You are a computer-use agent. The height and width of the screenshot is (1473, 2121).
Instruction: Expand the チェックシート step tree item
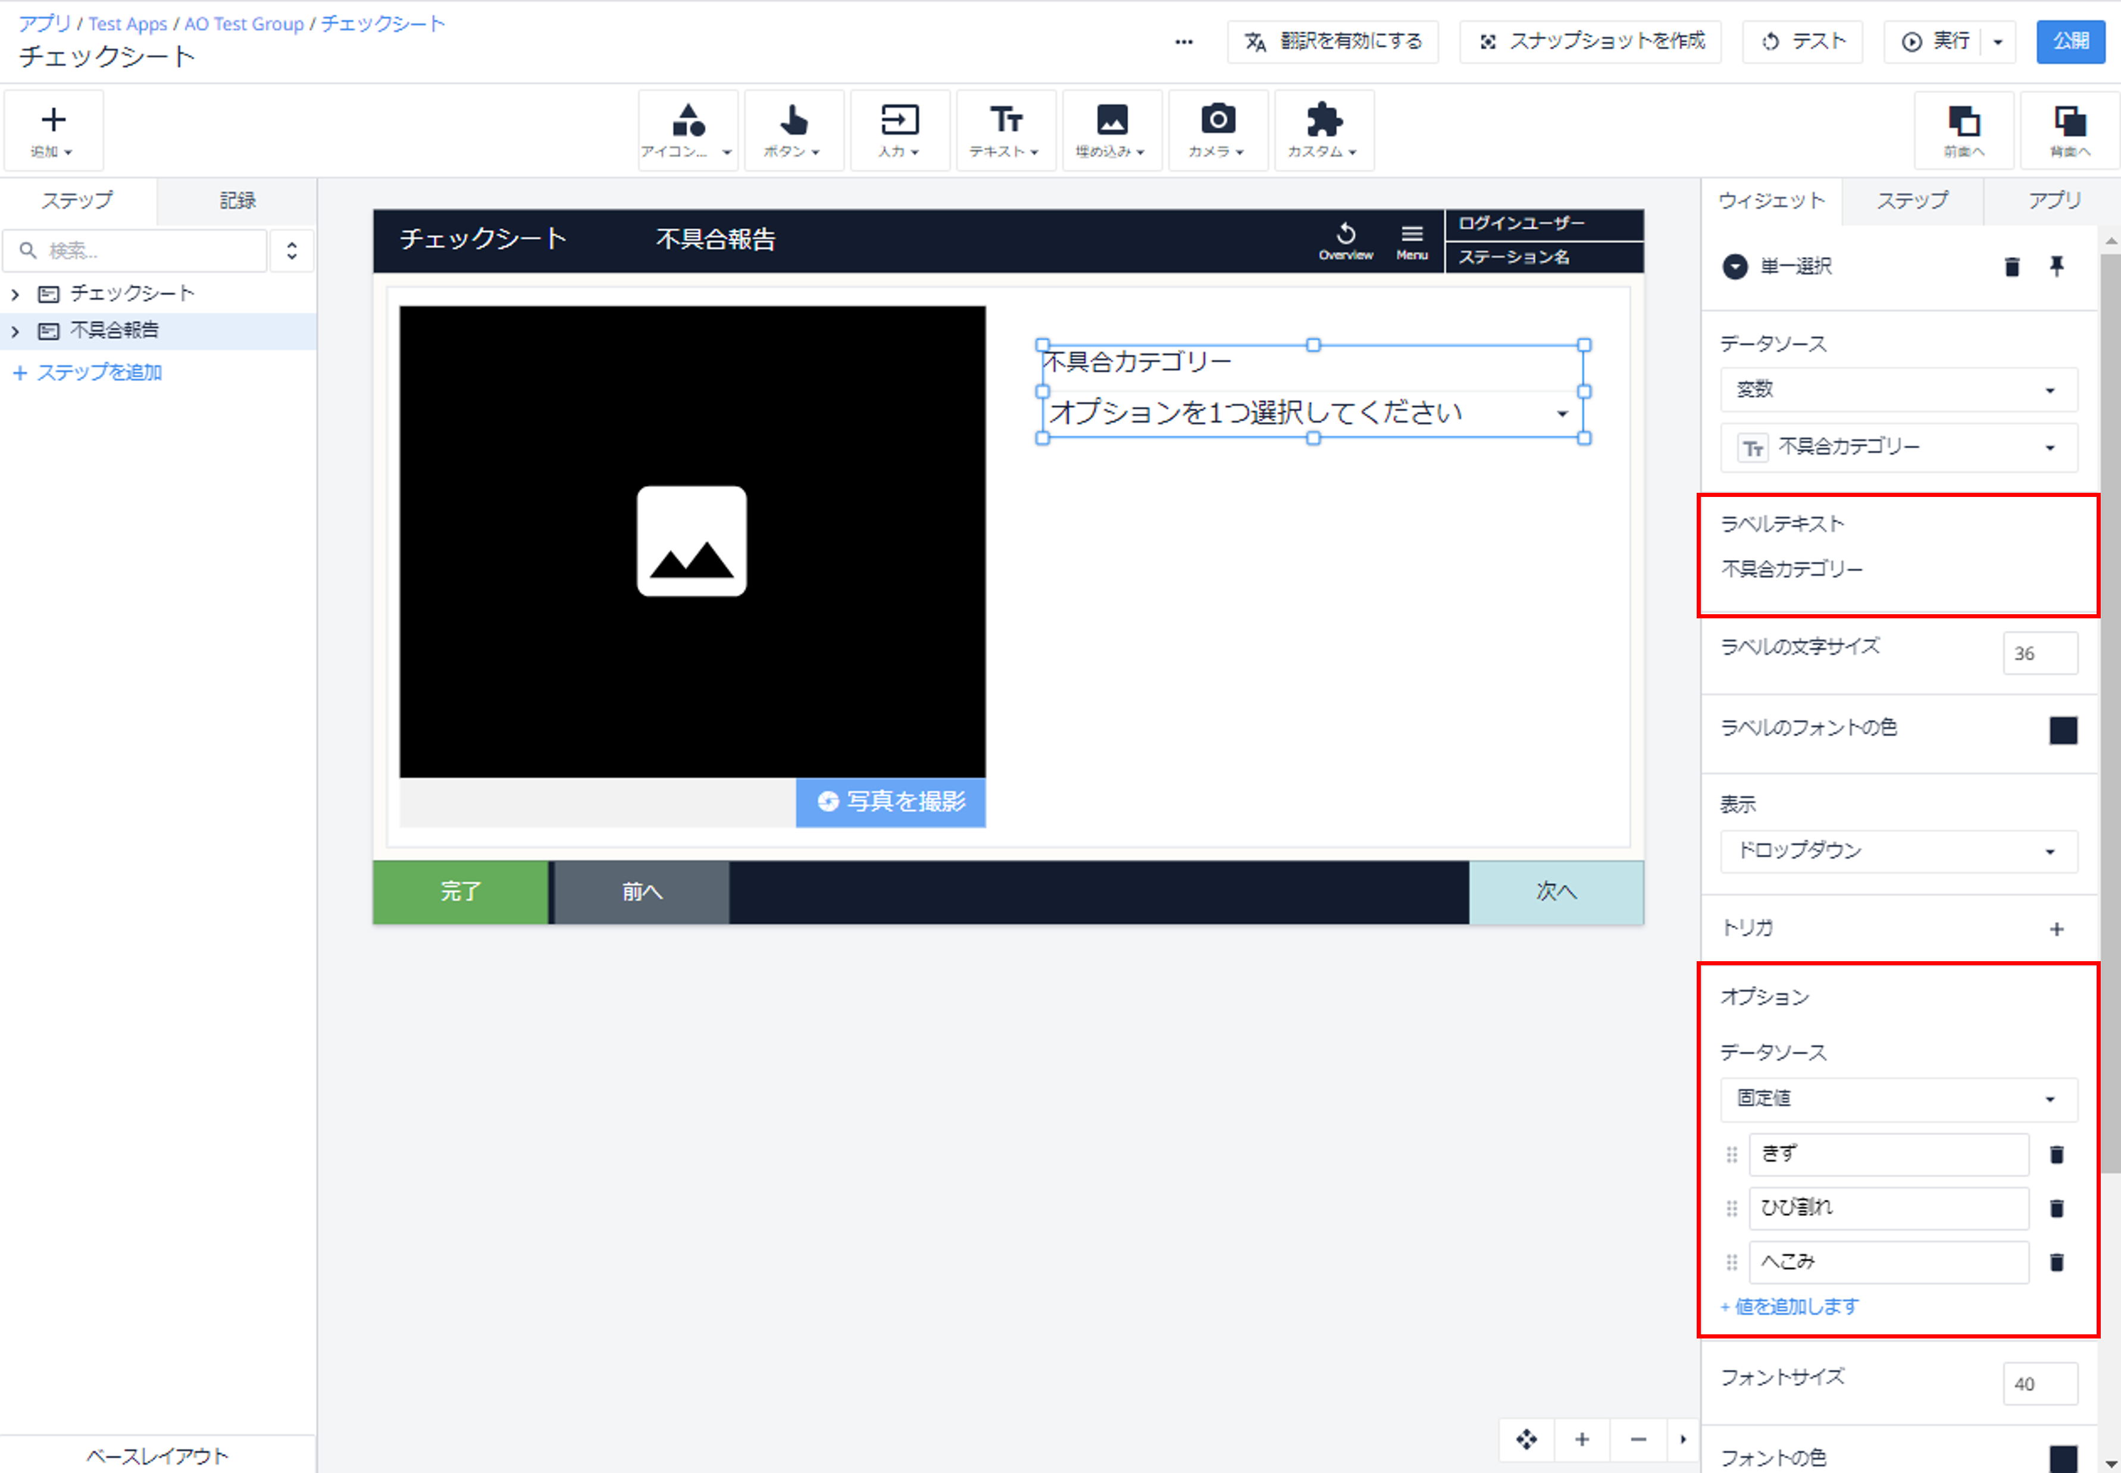coord(15,295)
